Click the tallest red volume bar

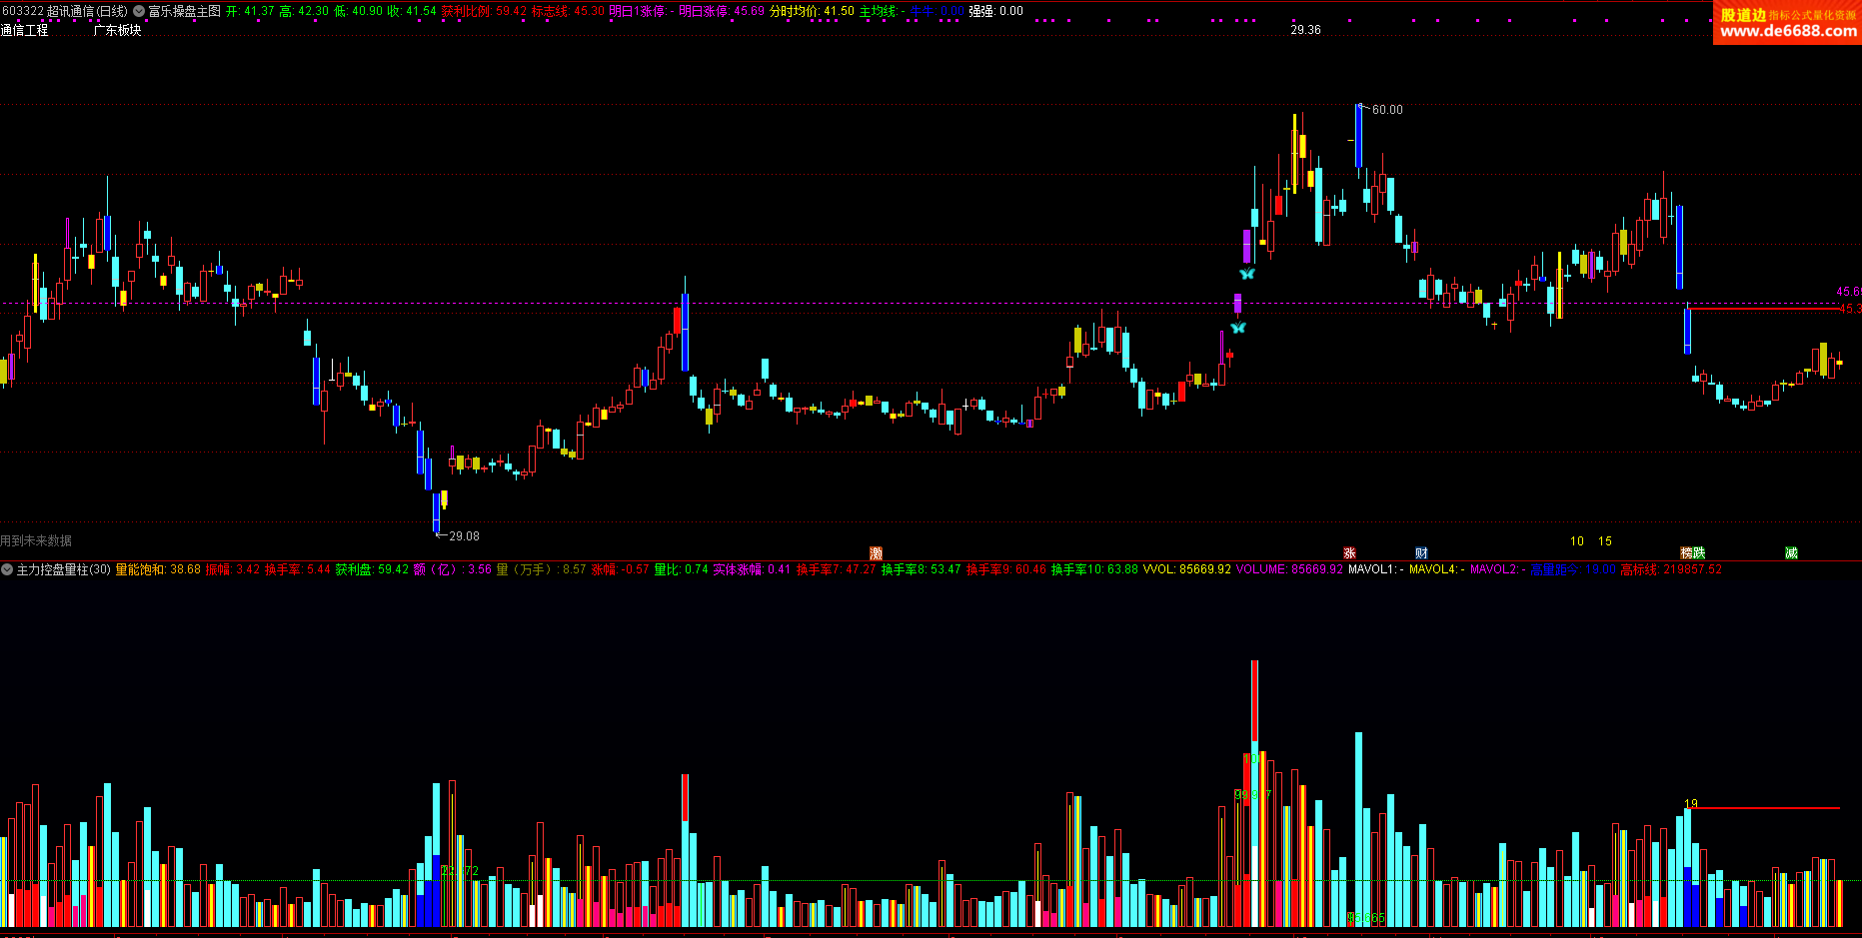[1254, 699]
